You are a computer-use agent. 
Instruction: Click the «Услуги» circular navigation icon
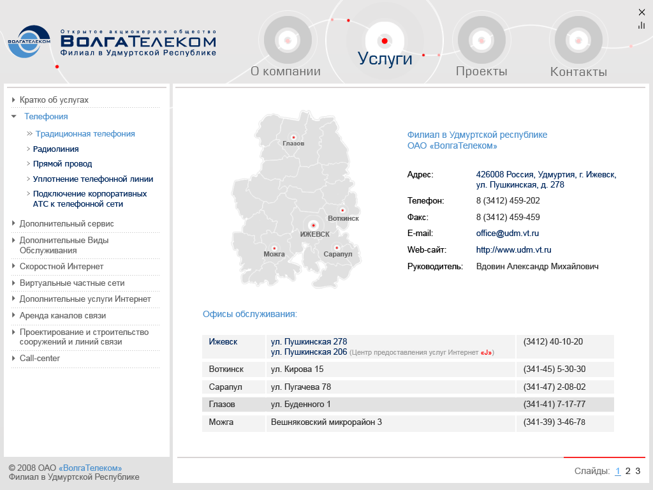(x=385, y=40)
